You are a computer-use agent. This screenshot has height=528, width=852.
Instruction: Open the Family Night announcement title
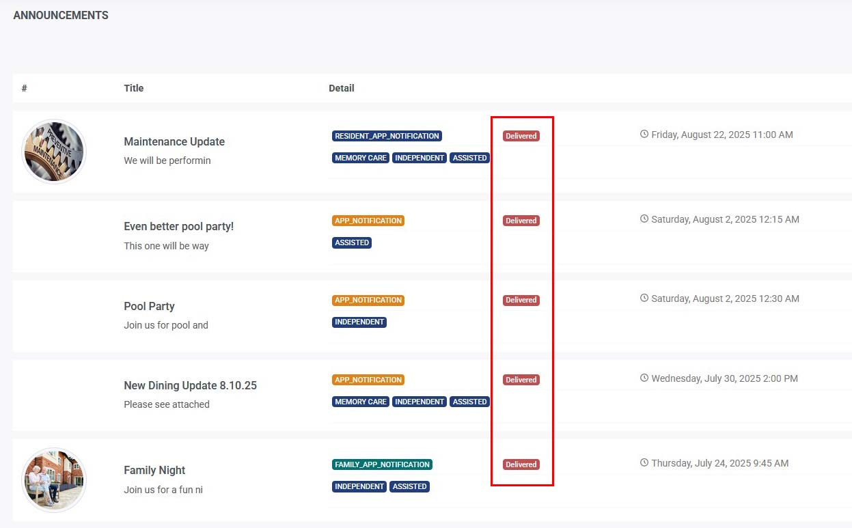[x=154, y=470]
